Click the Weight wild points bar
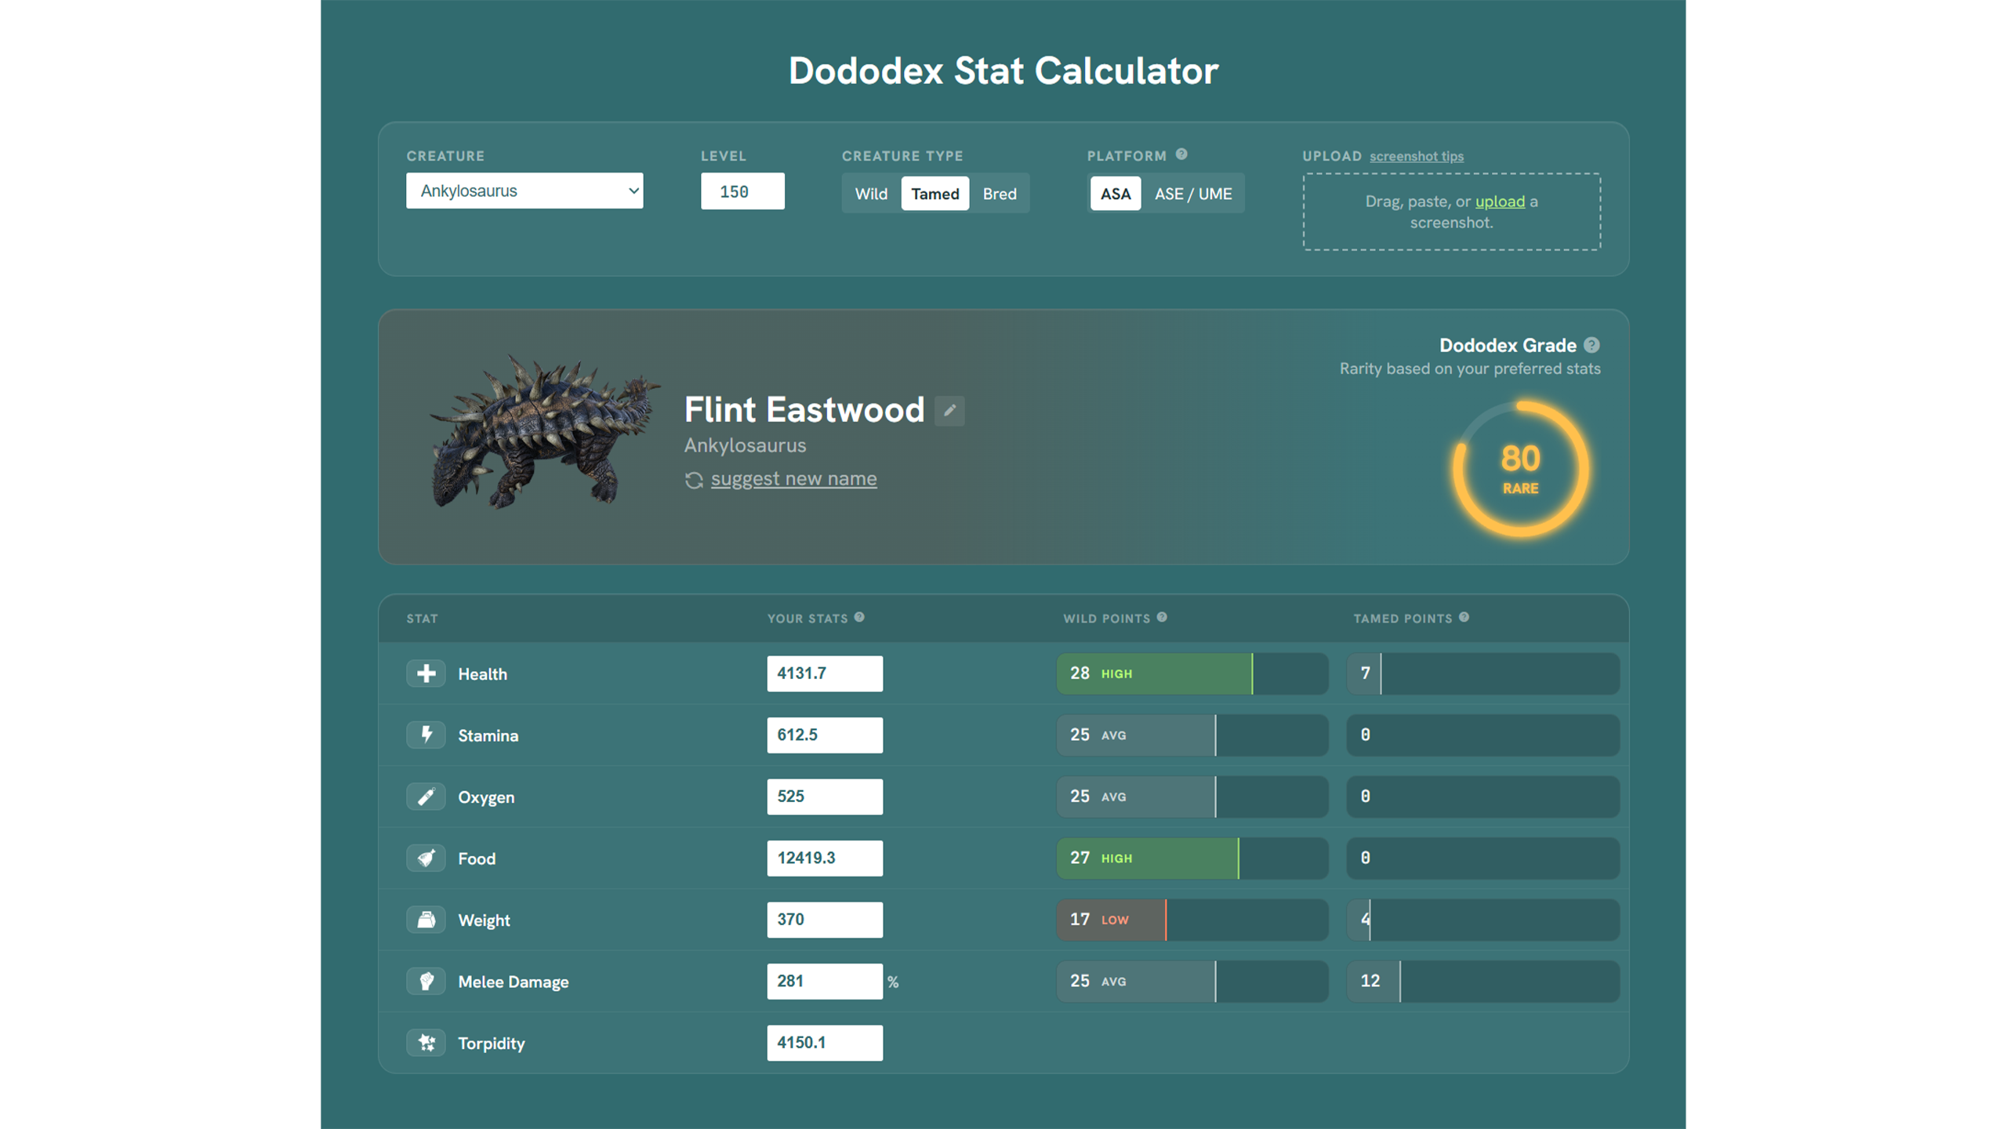 pyautogui.click(x=1192, y=920)
